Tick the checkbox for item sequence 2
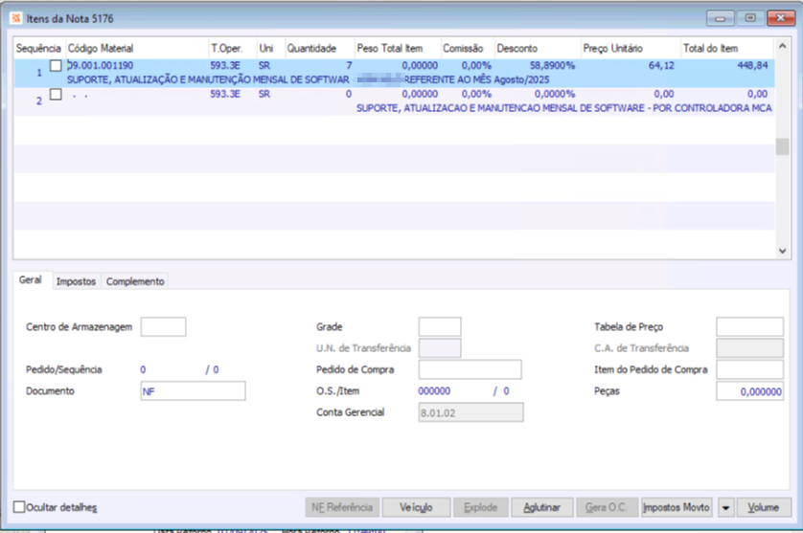Screen dimensions: 803x533 56,94
